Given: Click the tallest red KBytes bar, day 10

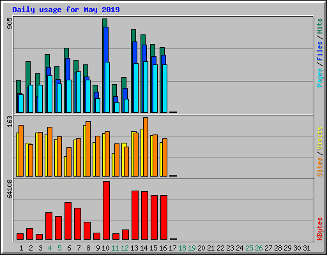Looking at the screenshot, I should click(106, 210).
